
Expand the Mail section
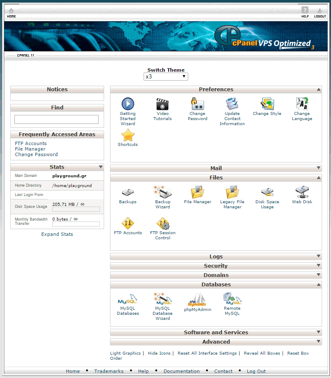(x=319, y=168)
